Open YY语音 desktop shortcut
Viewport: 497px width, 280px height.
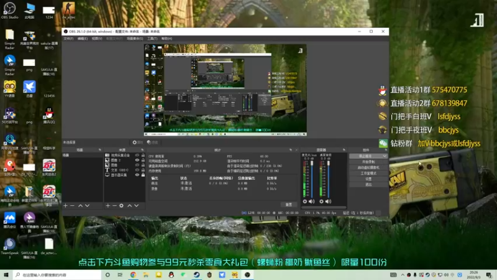point(9,89)
